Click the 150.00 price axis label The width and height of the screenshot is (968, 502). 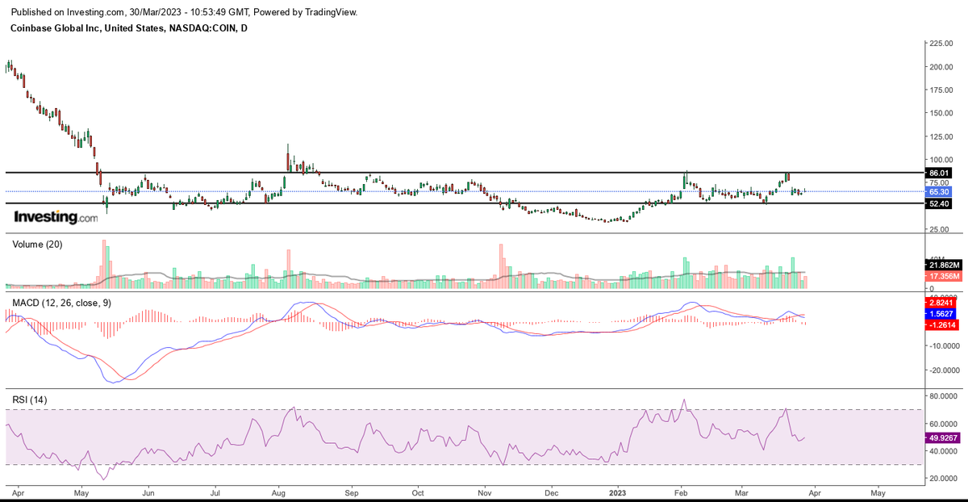pos(941,114)
